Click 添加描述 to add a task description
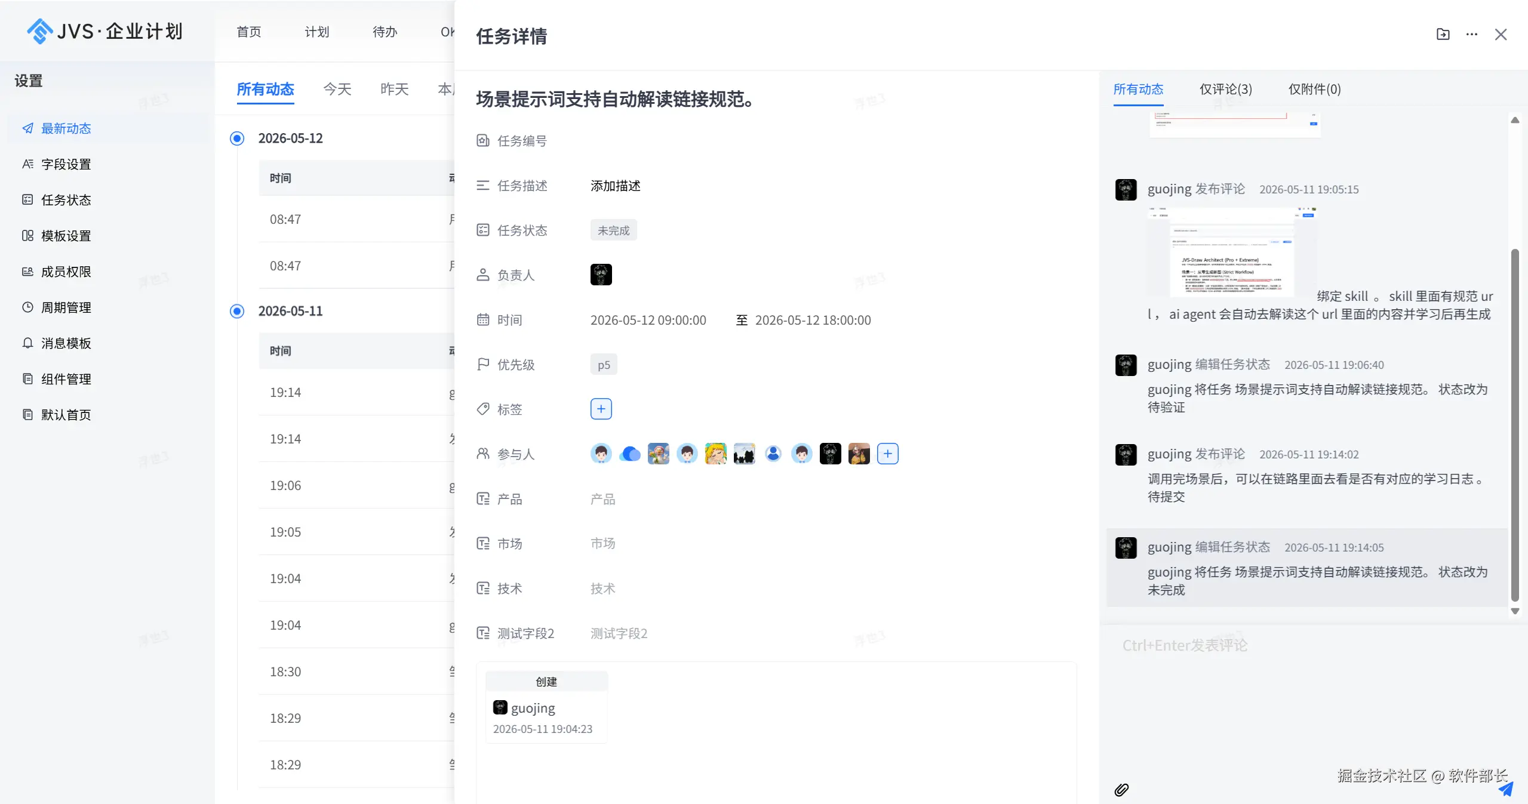Image resolution: width=1528 pixels, height=804 pixels. click(615, 186)
